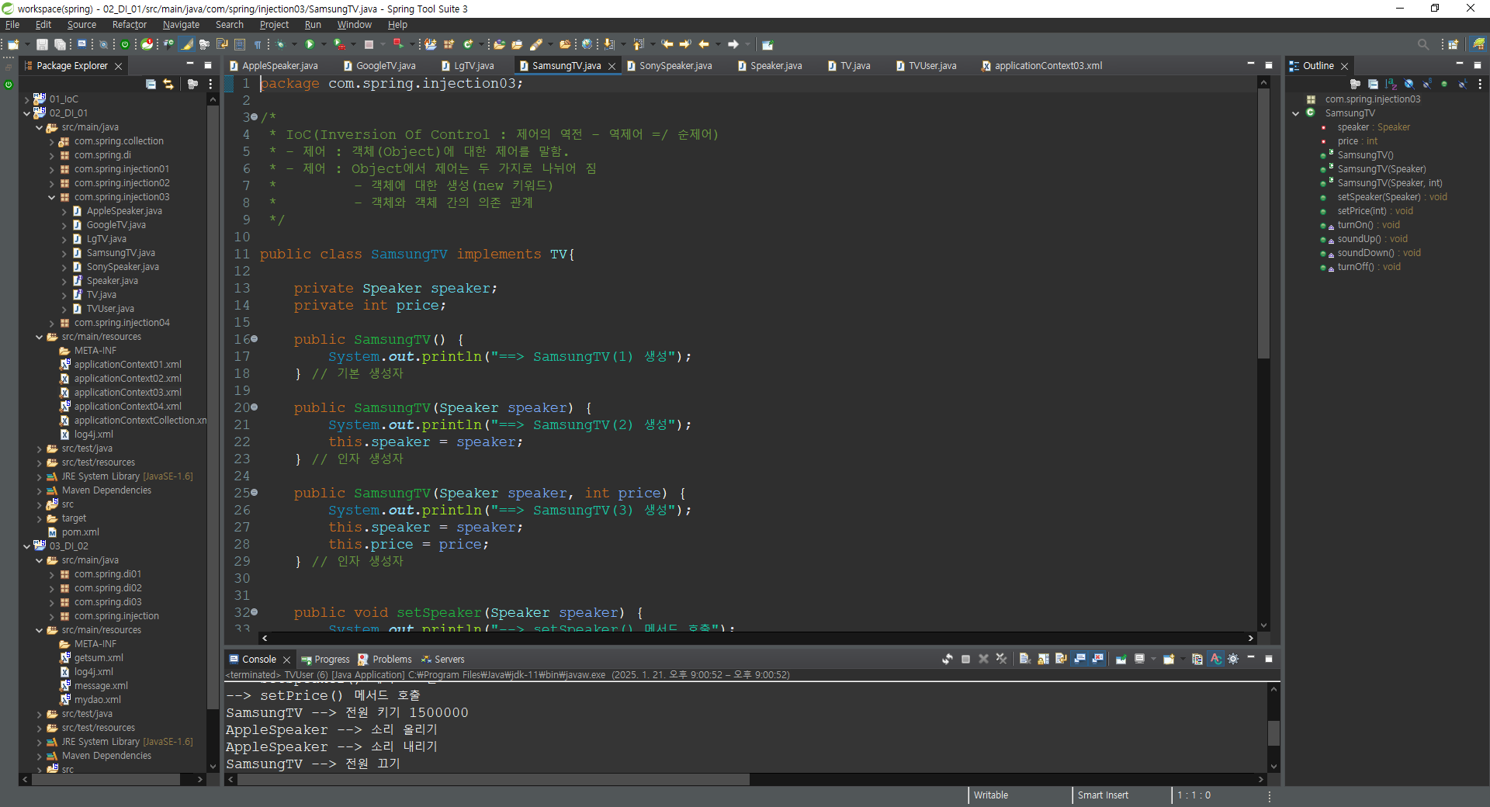Click the New Java Class icon
The width and height of the screenshot is (1490, 807).
[x=468, y=44]
